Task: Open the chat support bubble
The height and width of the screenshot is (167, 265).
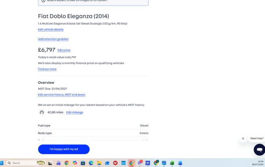Action: (259, 150)
